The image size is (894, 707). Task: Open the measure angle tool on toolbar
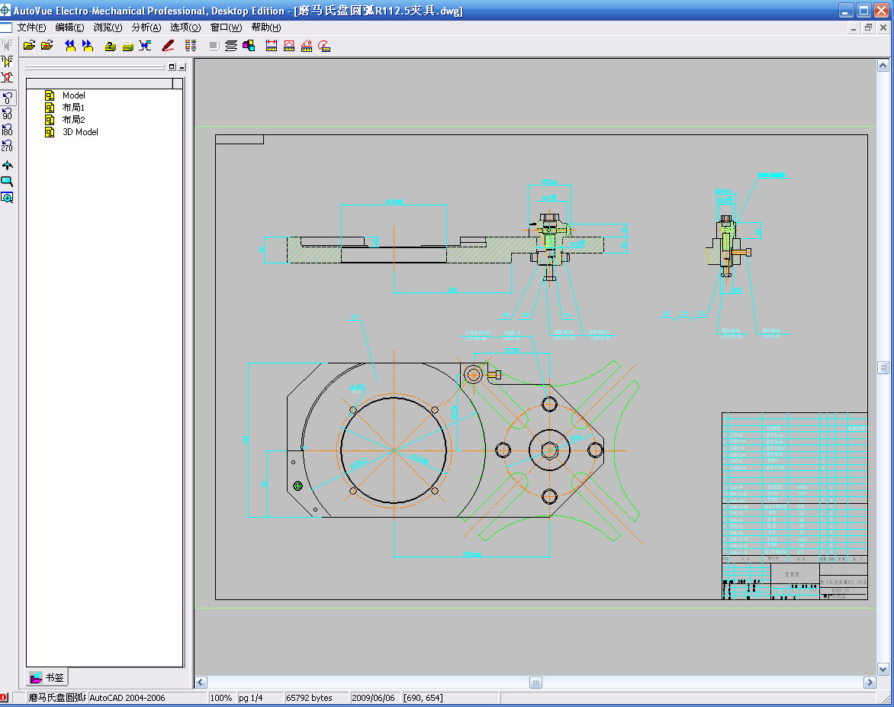[x=305, y=45]
